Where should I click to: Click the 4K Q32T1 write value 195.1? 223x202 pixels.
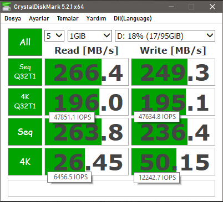pos(173,102)
